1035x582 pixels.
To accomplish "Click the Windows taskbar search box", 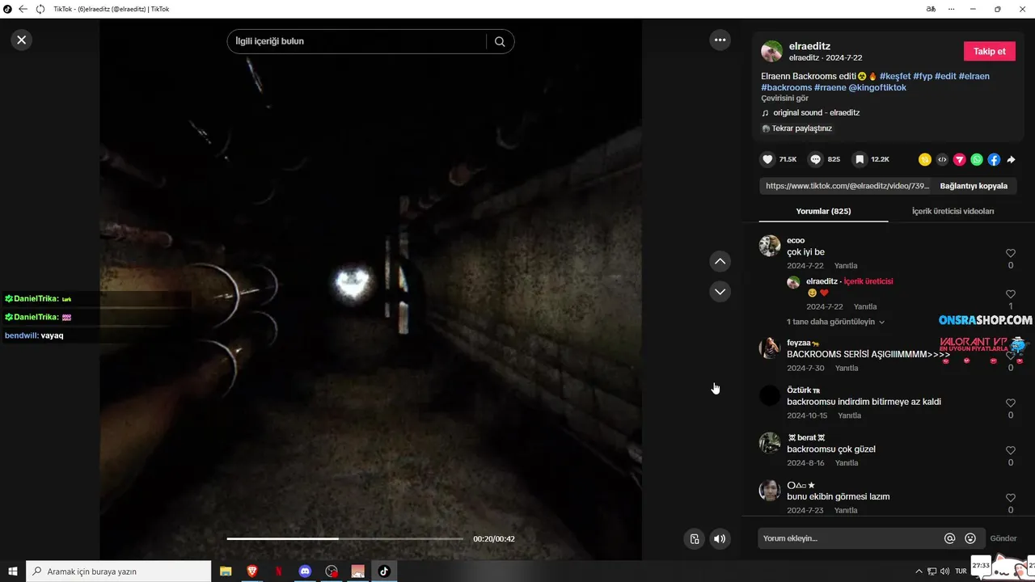I will 119,571.
